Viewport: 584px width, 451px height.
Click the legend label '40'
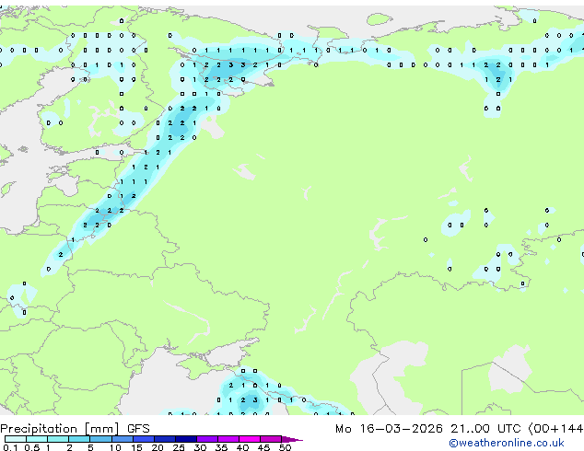[x=242, y=447]
